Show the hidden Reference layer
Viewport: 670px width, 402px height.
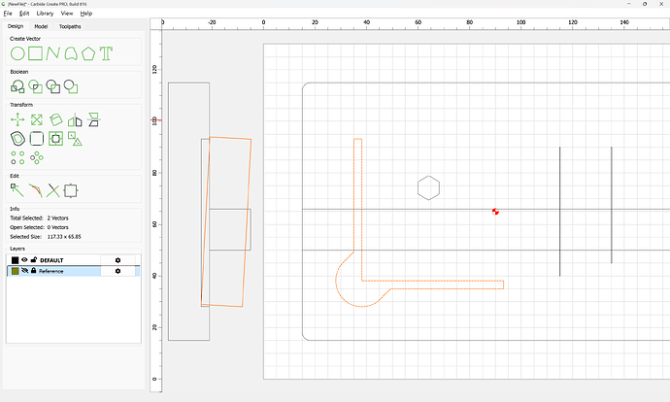tap(24, 271)
